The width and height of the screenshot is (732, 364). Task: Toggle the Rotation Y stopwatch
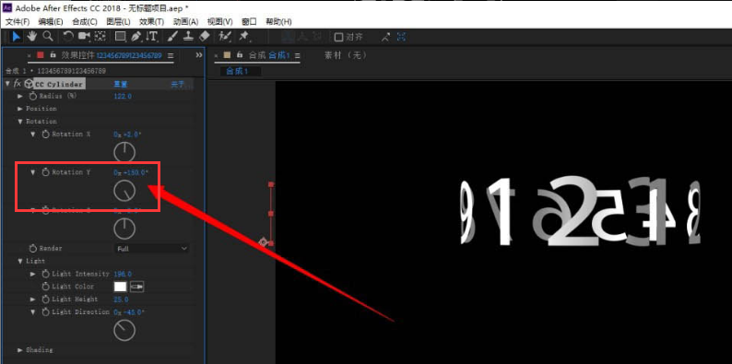click(45, 172)
